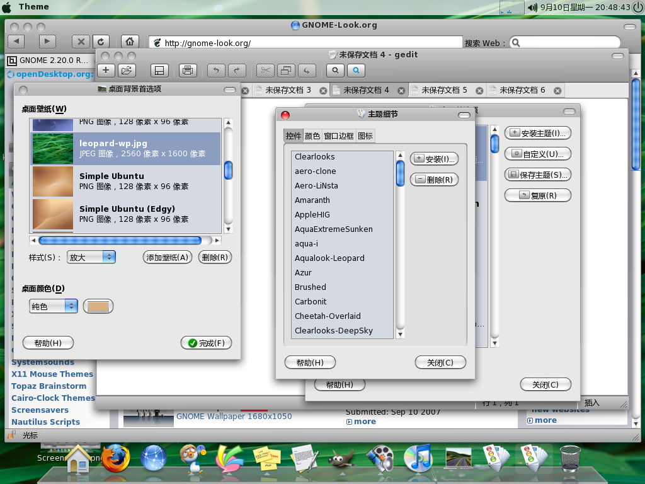Open the 样式 style dropdown showing 放大
Screen dimensions: 645x484
[x=91, y=257]
